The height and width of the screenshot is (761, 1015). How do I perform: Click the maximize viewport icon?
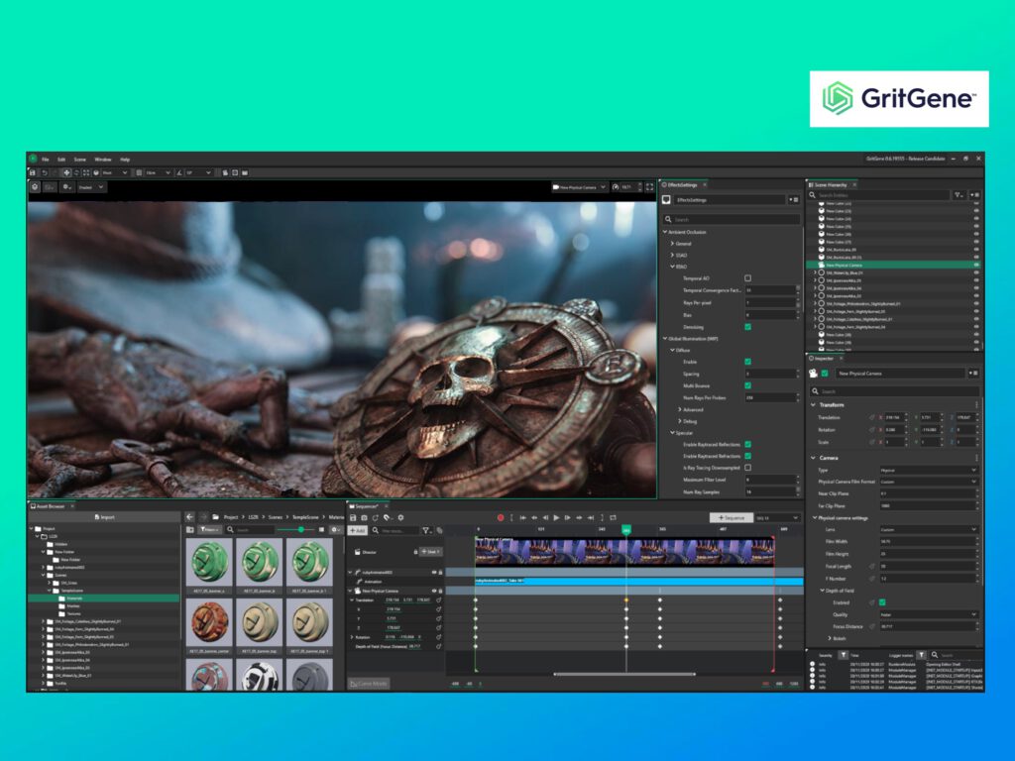click(650, 187)
